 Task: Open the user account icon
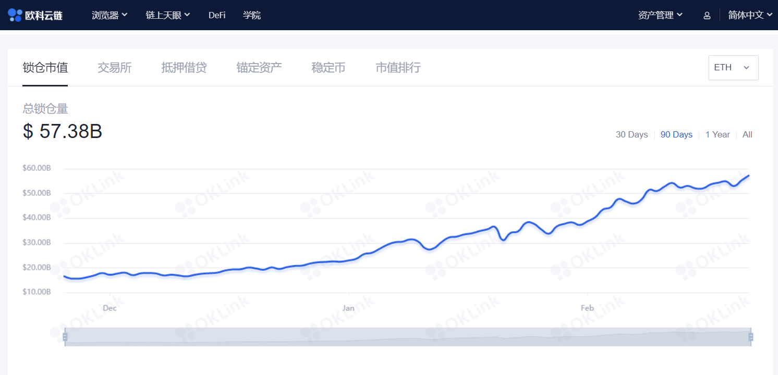coord(707,16)
